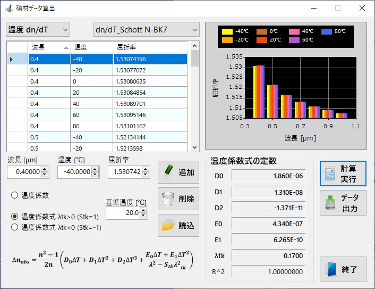Click the 追加 button label
Image resolution: width=375 pixels, height=289 pixels.
coord(186,172)
